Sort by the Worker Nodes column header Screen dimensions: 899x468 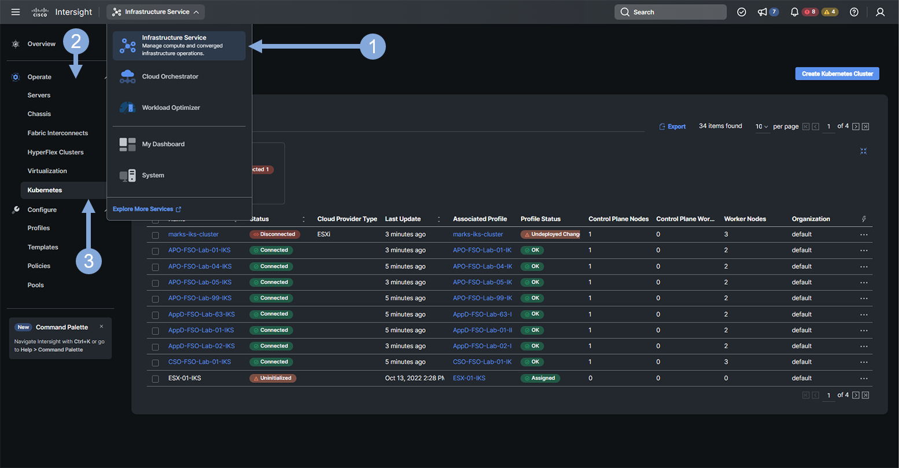745,219
